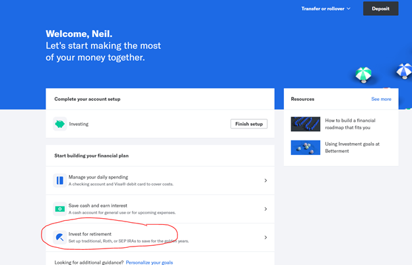
Task: Open the Transfer or rollover dropdown
Action: 326,9
